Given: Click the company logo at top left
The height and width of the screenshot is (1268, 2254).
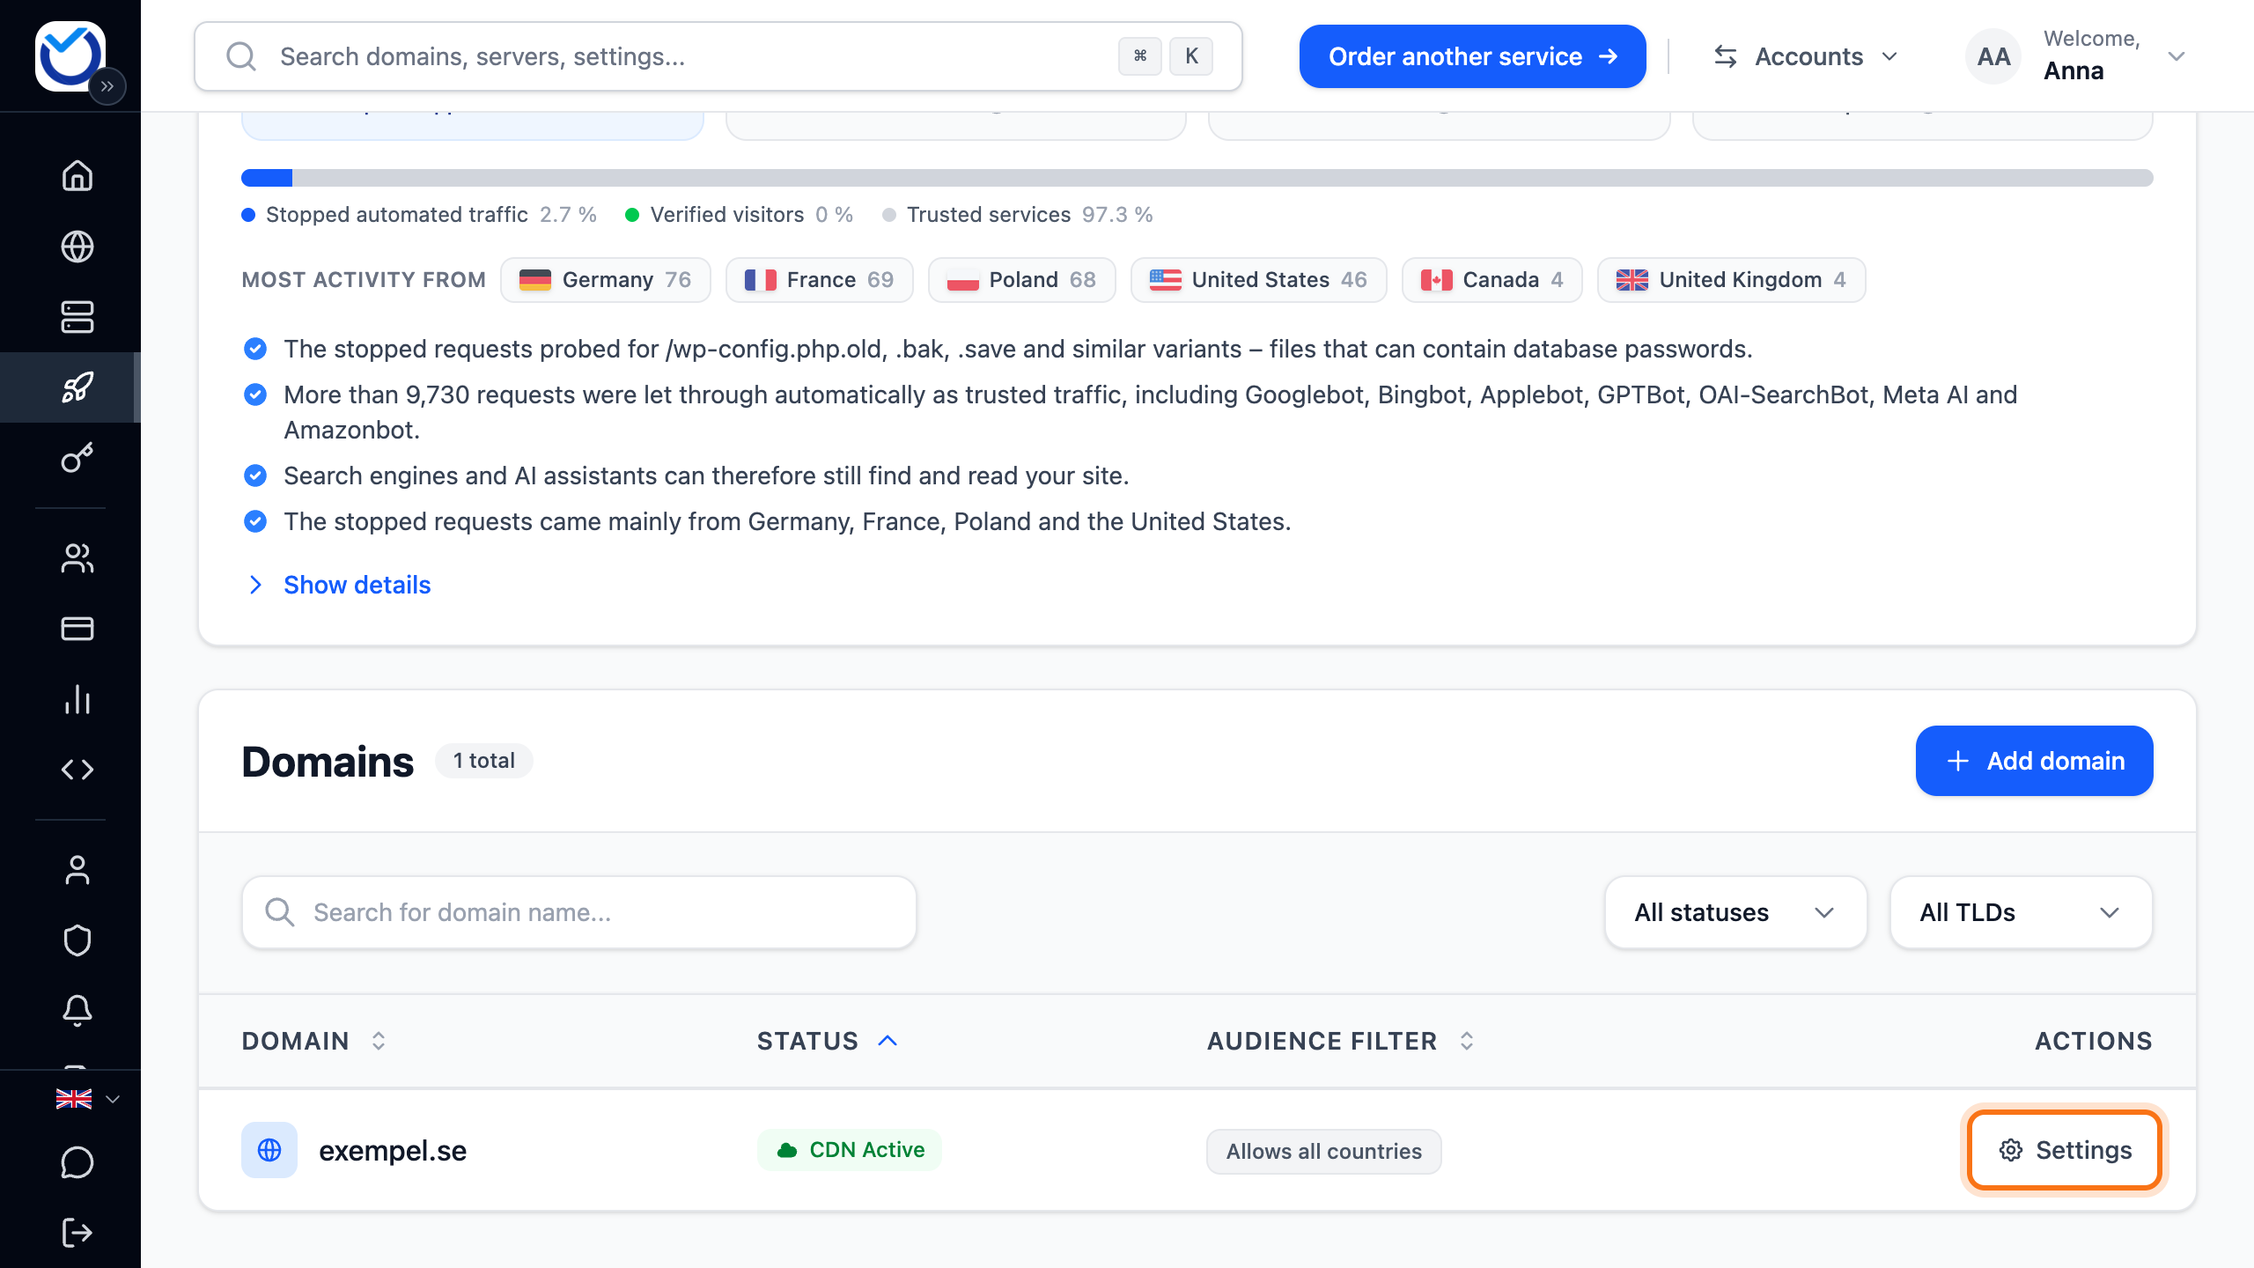Looking at the screenshot, I should (x=70, y=55).
